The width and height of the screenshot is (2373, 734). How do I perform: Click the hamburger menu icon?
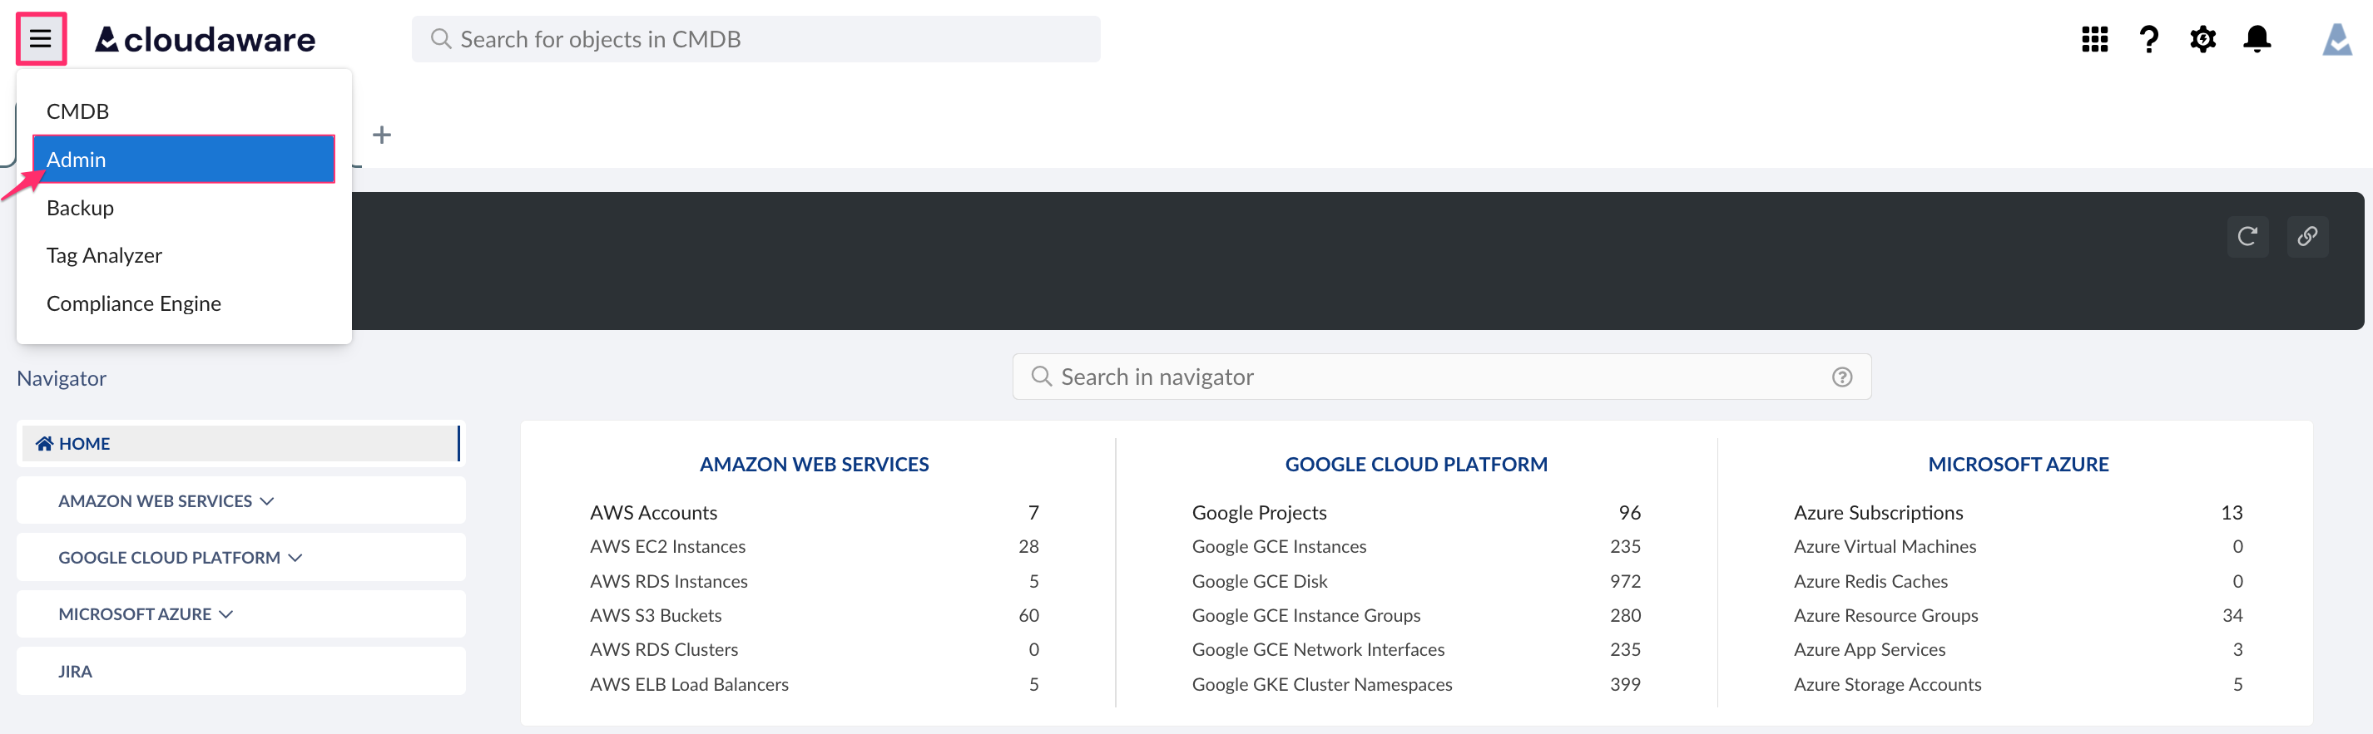[41, 38]
